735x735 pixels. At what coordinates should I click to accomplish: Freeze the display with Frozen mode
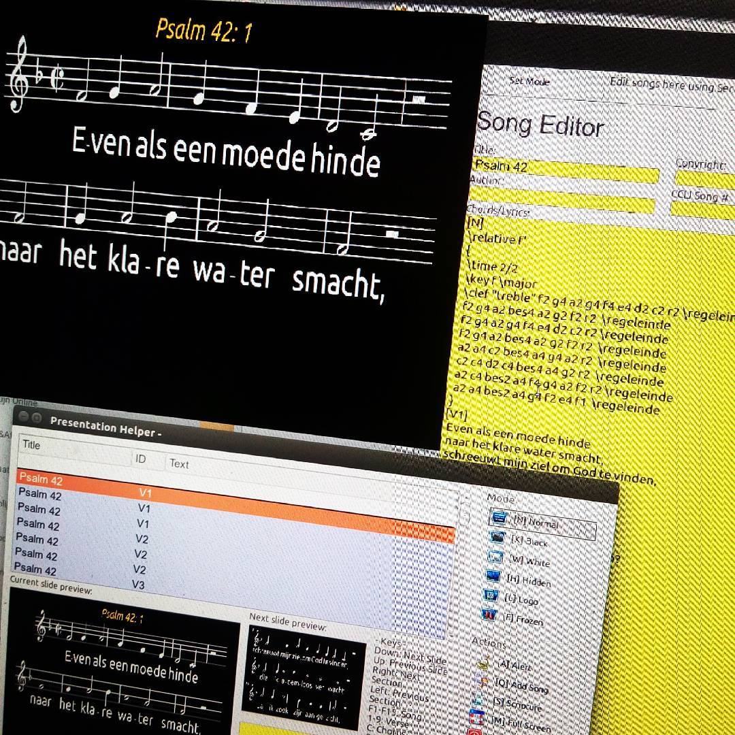tap(488, 615)
